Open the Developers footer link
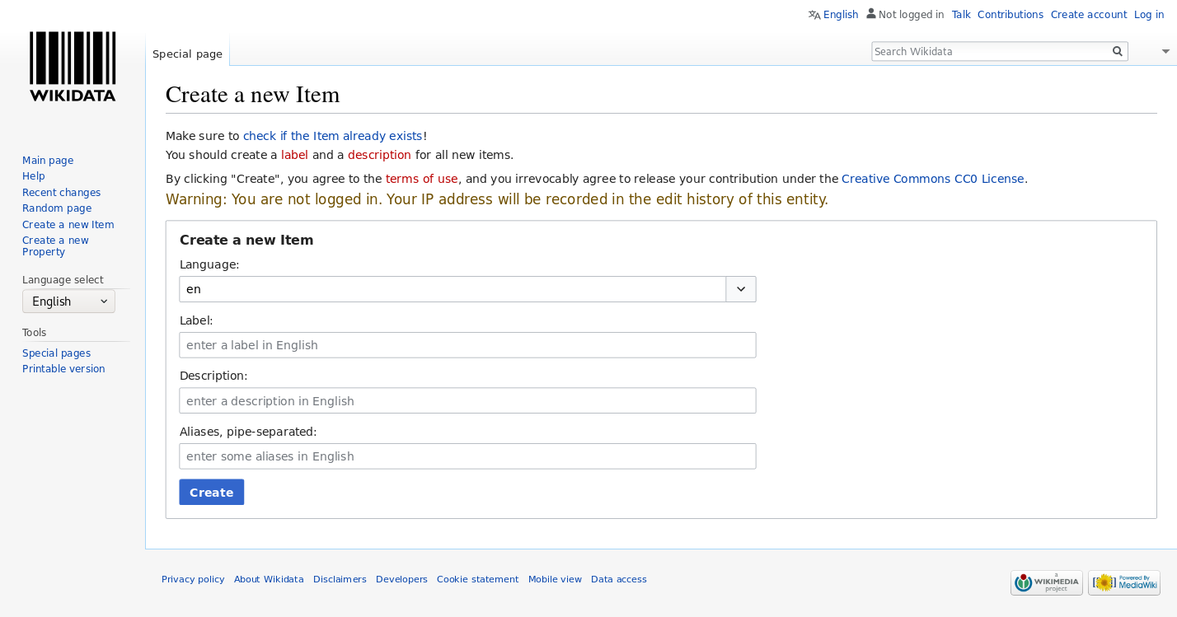The image size is (1177, 617). [401, 579]
